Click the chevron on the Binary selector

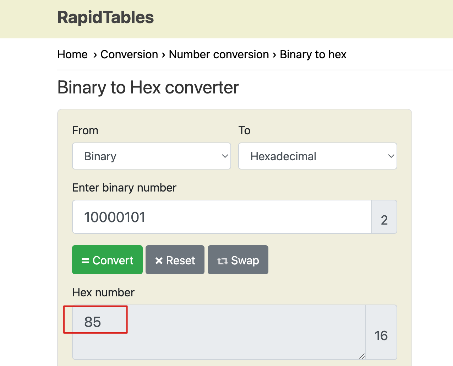(224, 156)
